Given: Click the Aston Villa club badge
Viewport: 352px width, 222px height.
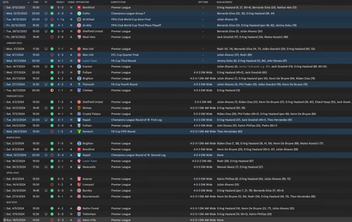Looking at the screenshot, I should [79, 220].
